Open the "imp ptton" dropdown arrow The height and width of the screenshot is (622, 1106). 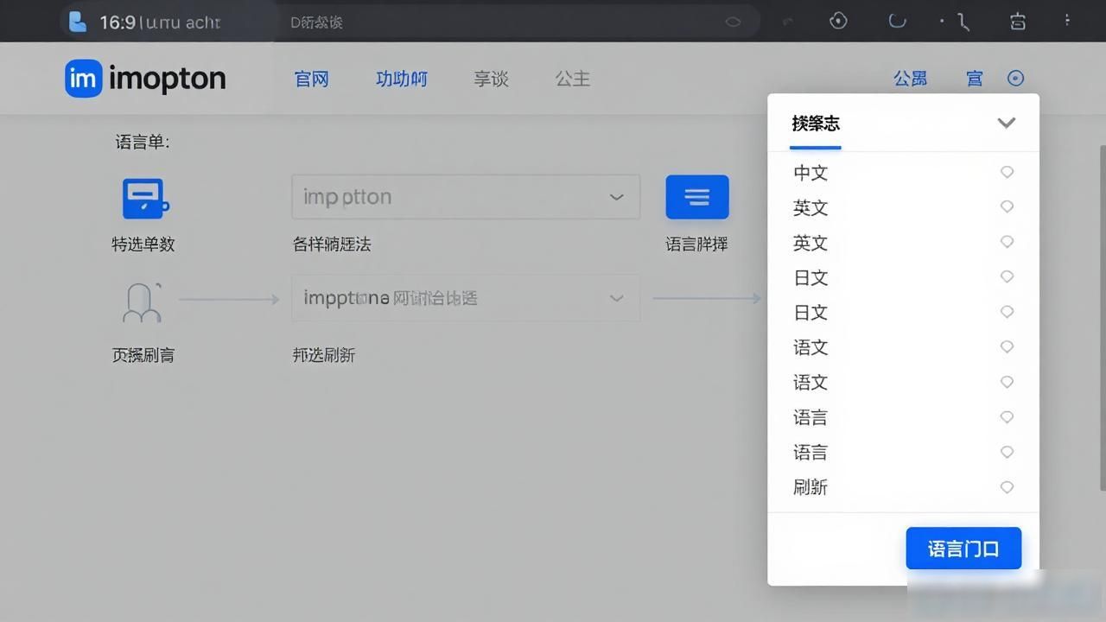[x=616, y=197]
